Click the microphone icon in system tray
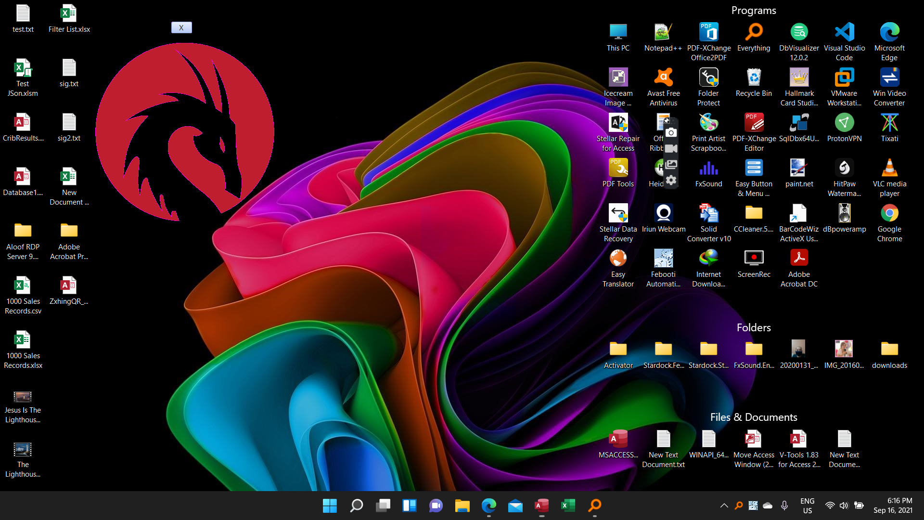 (784, 506)
